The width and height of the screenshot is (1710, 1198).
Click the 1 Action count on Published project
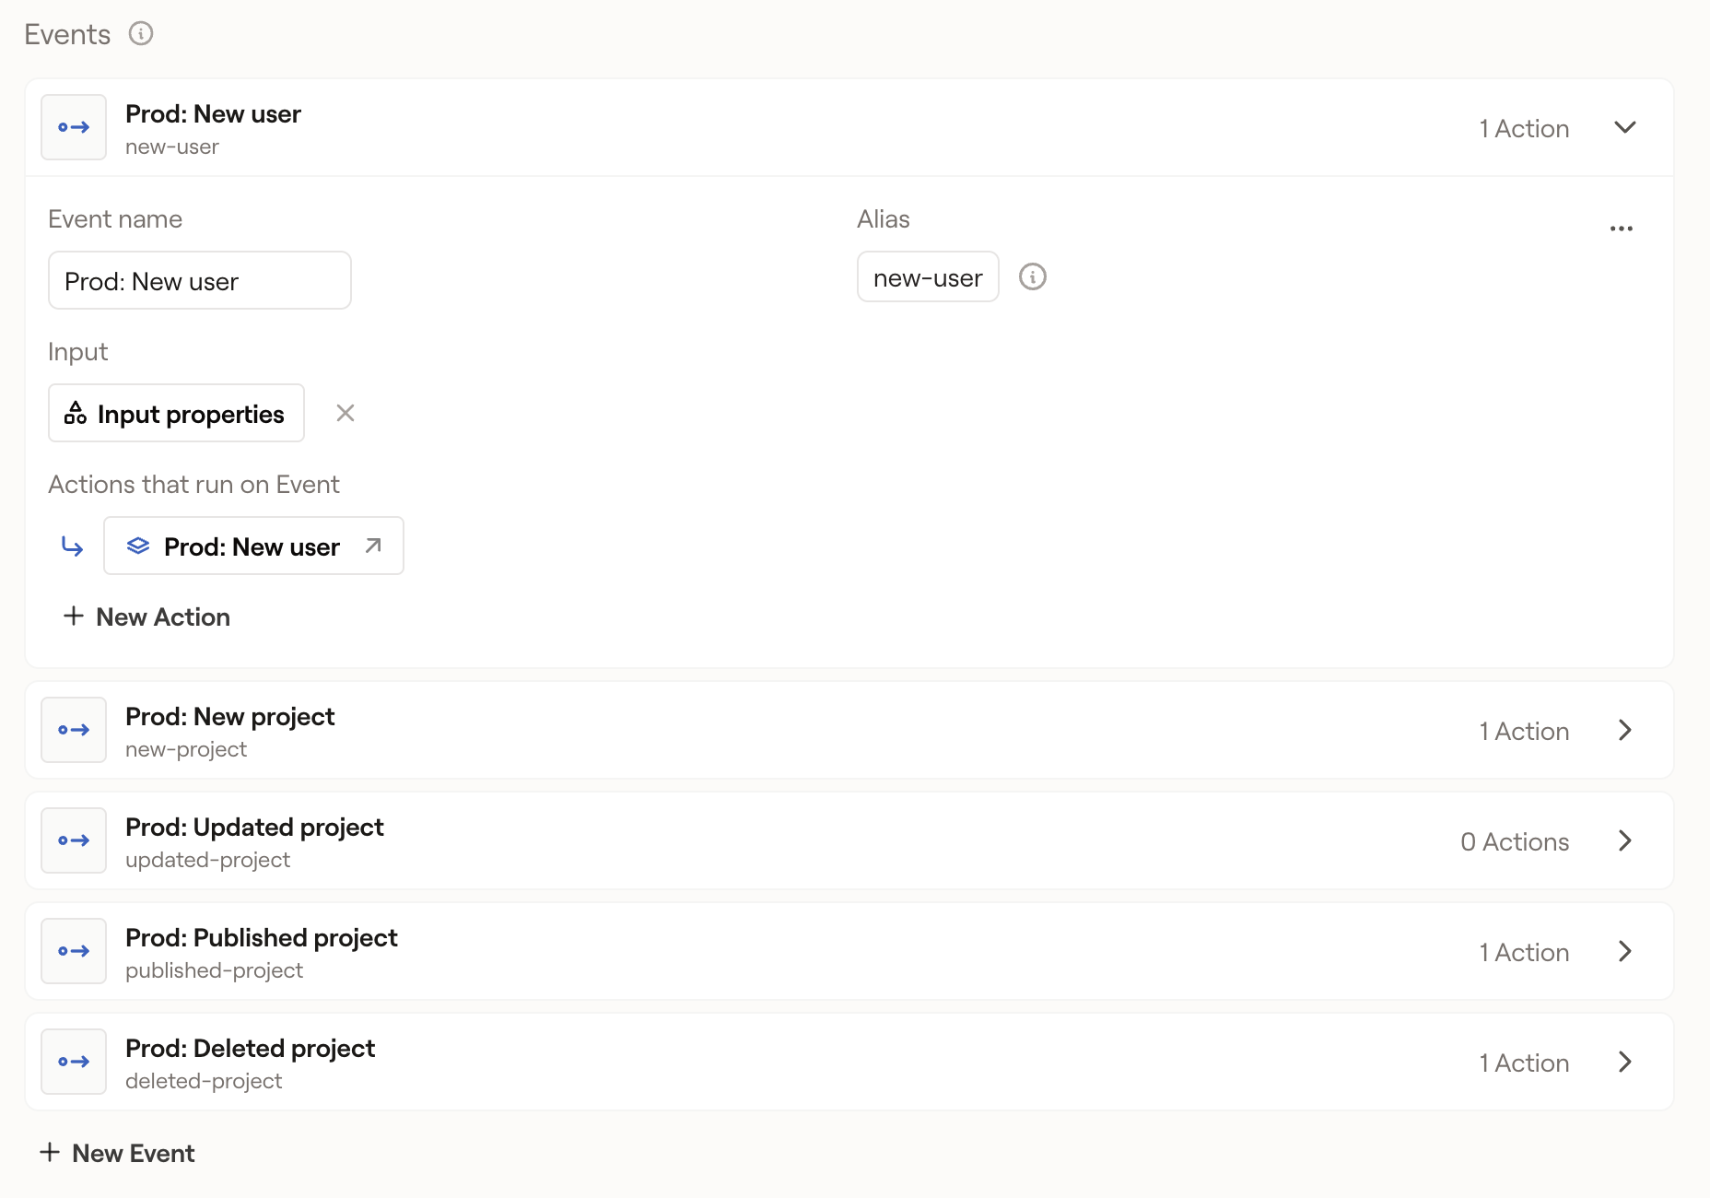tap(1524, 952)
